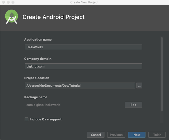Minimize the window with the middle title-bar button

click(8, 2)
